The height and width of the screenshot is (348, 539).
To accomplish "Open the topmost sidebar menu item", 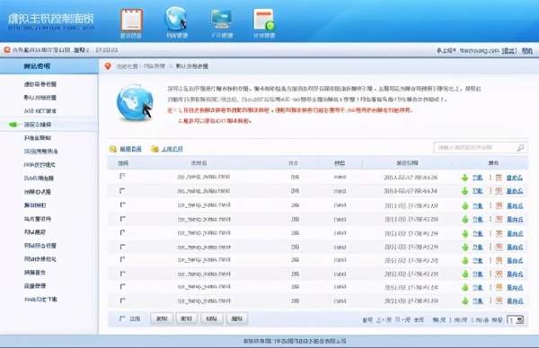I will point(40,84).
